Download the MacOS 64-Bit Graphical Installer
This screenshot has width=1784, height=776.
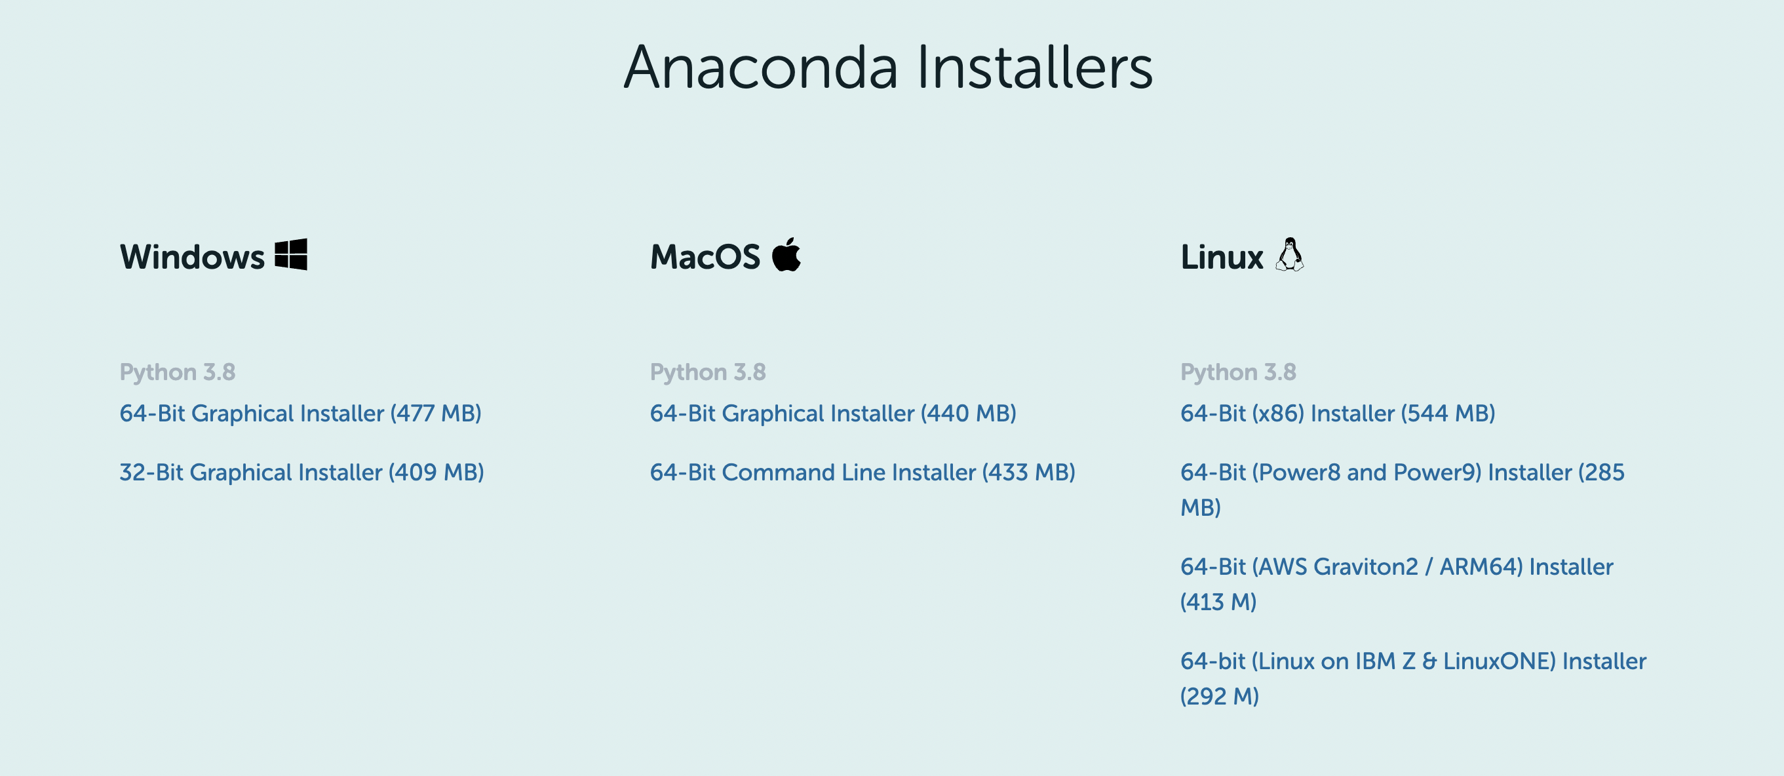click(x=832, y=414)
